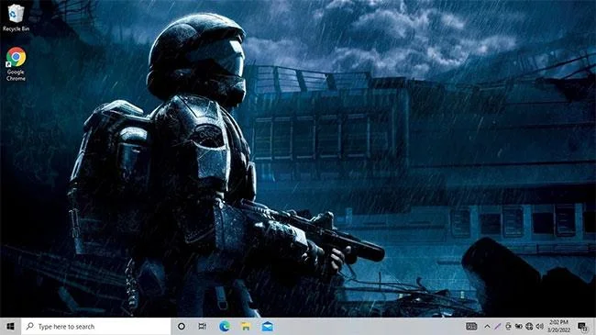This screenshot has width=596, height=335.
Task: Open the Mail app from taskbar
Action: 267,326
